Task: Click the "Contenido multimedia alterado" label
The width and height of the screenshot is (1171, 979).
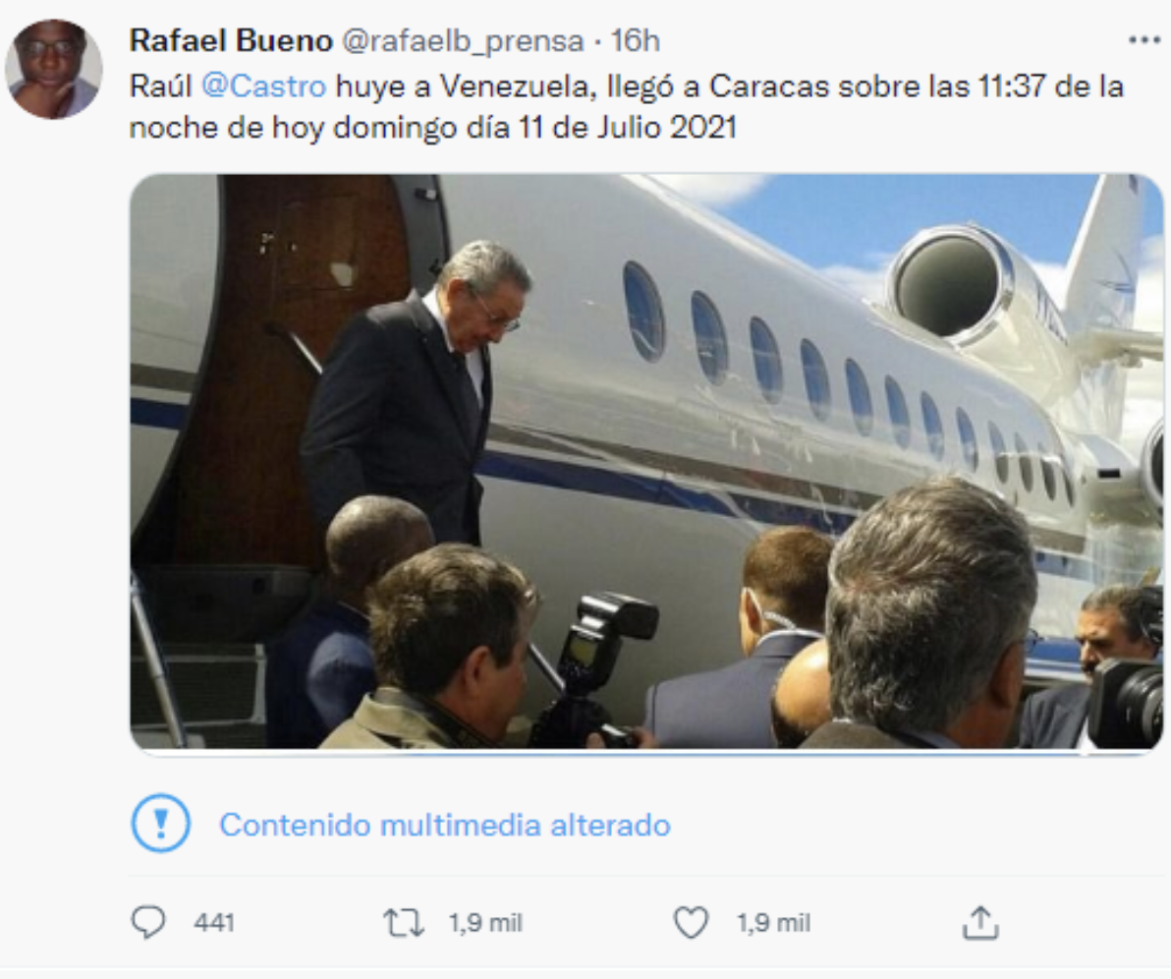Action: coord(444,825)
